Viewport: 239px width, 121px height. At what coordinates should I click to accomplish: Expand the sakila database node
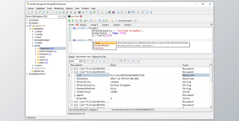point(33,43)
